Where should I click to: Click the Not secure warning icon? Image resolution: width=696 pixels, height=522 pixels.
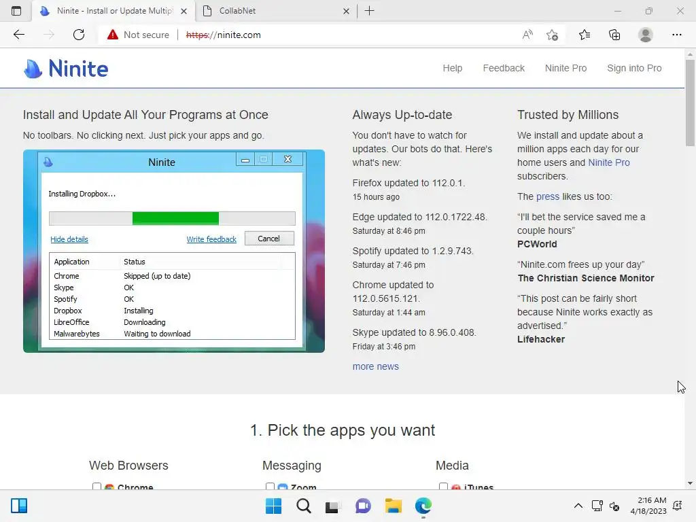click(x=113, y=35)
